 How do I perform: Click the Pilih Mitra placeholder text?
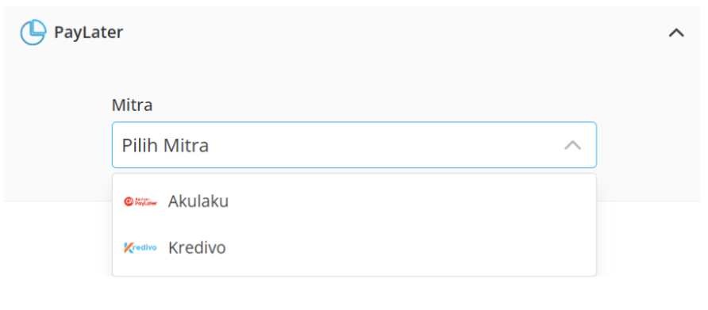165,146
